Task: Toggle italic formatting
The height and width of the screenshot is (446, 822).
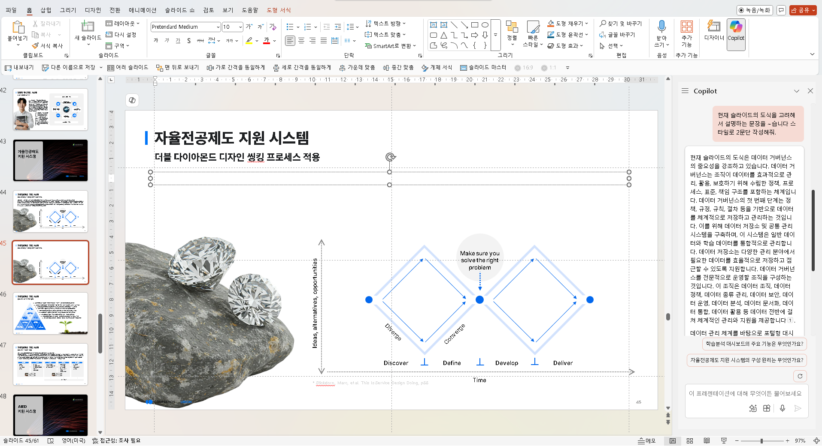Action: pyautogui.click(x=167, y=40)
